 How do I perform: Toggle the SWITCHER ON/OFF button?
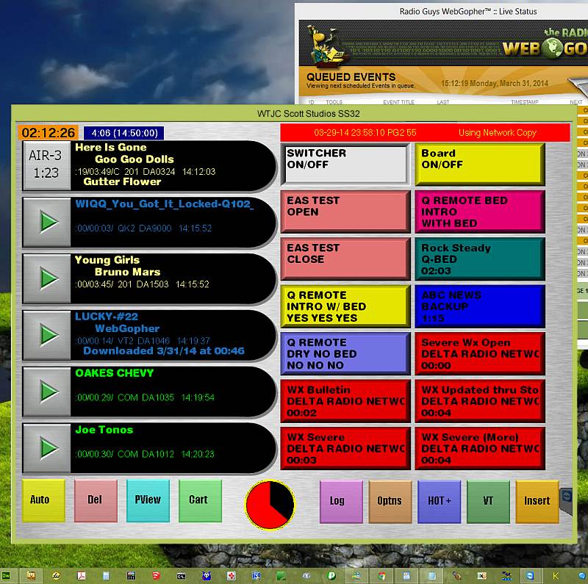(345, 164)
